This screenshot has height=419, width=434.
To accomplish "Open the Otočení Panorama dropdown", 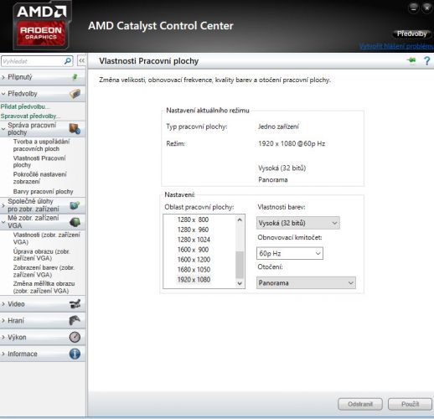I will point(306,282).
